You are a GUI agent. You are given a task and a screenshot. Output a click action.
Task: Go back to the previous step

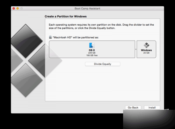click(x=133, y=107)
